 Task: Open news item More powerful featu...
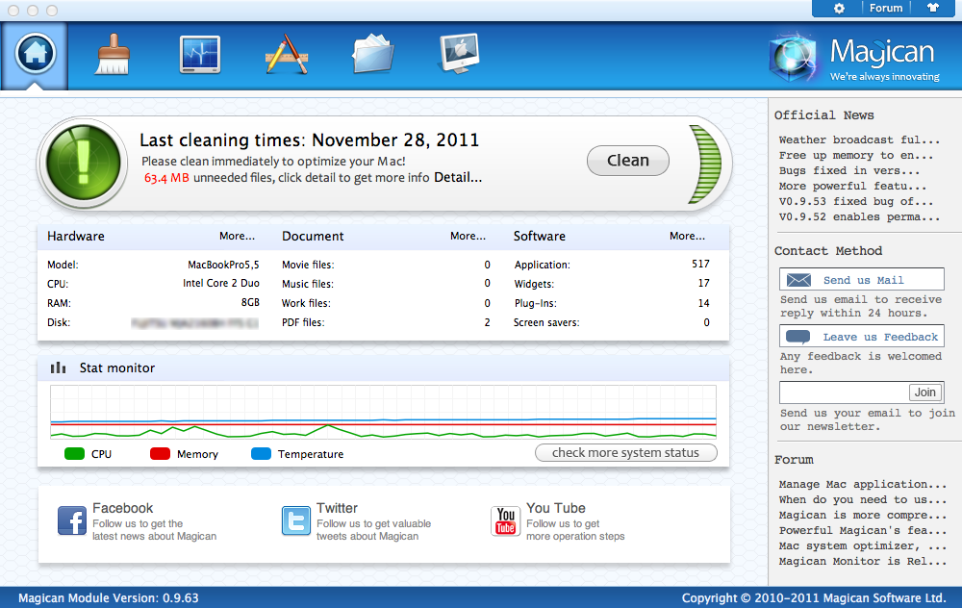point(852,186)
